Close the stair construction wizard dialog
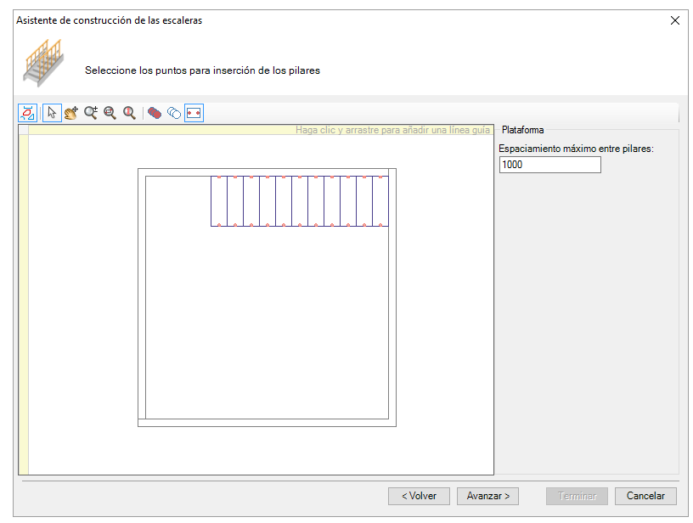The image size is (693, 523). tap(675, 20)
